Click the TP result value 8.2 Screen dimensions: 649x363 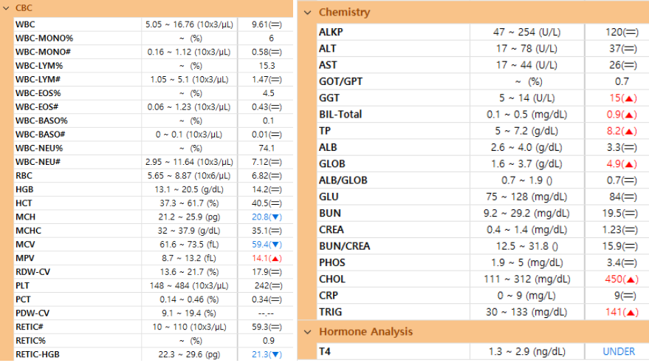pyautogui.click(x=614, y=132)
